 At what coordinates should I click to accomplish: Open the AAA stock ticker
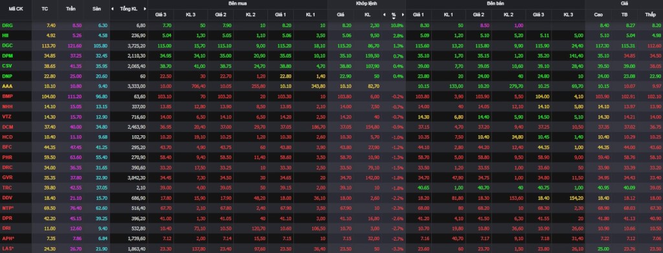pyautogui.click(x=7, y=86)
